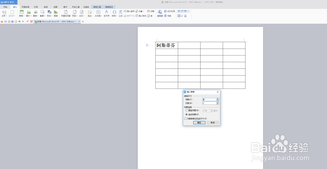Insert the 日期 date
Viewport: 327px width, 169px height.
point(150,11)
